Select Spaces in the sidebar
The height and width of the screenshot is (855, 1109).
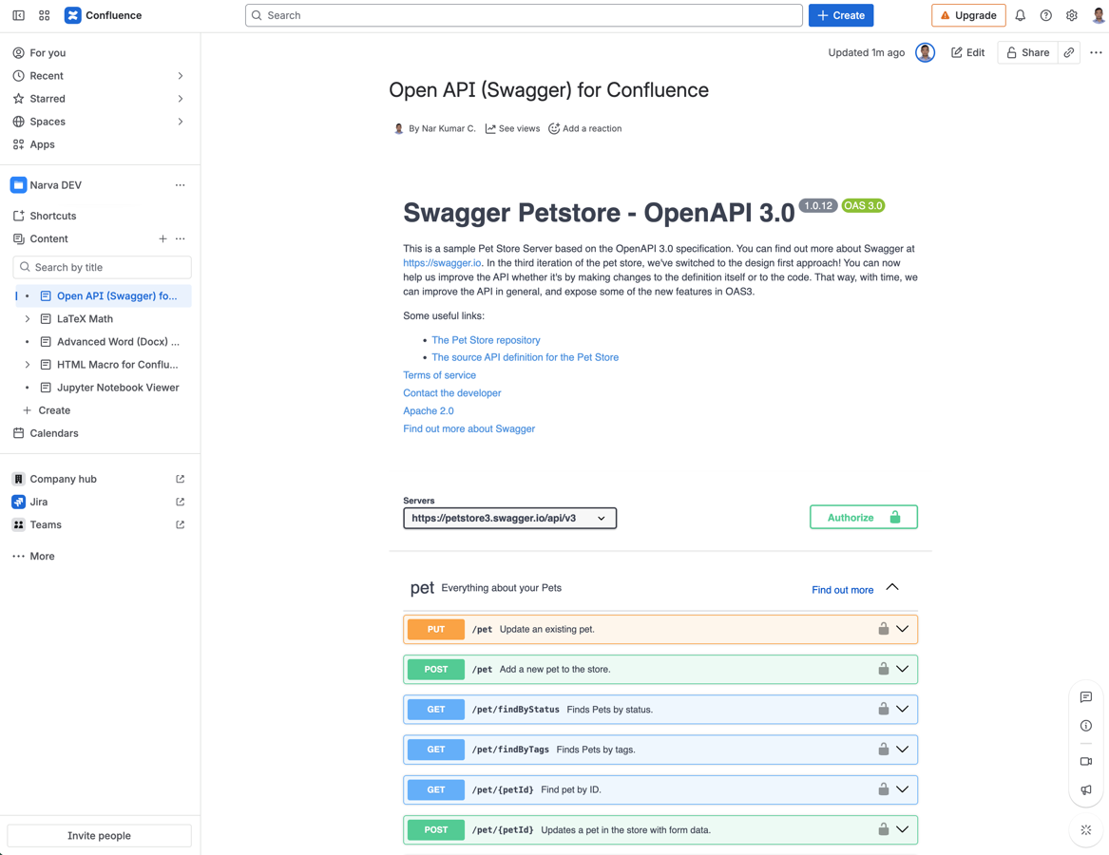(46, 121)
